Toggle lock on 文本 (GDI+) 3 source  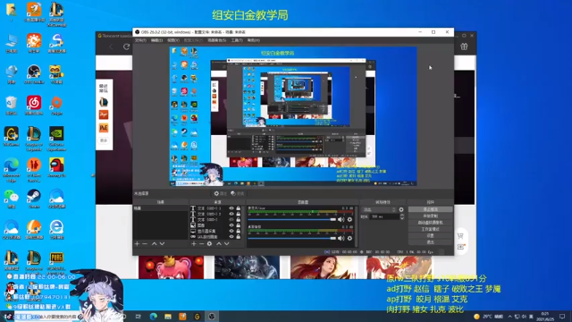tap(239, 208)
